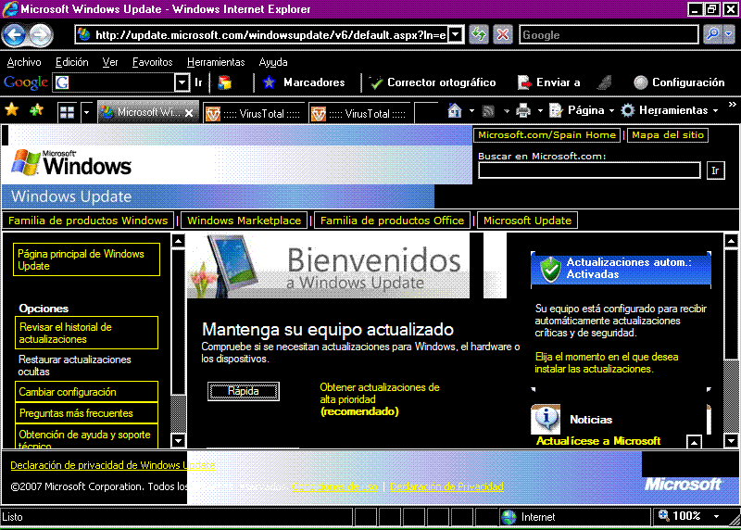Open Familia de productos Windows link
The image size is (741, 530).
click(88, 221)
